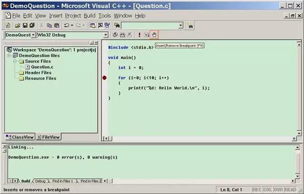This screenshot has height=194, width=304.
Task: Open the Window List icon
Action: coord(107,25)
